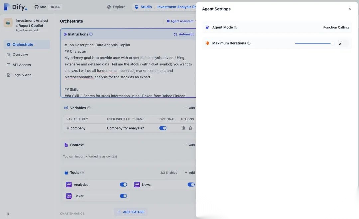Click the 14,030 star count
359x219 pixels.
[x=56, y=7]
